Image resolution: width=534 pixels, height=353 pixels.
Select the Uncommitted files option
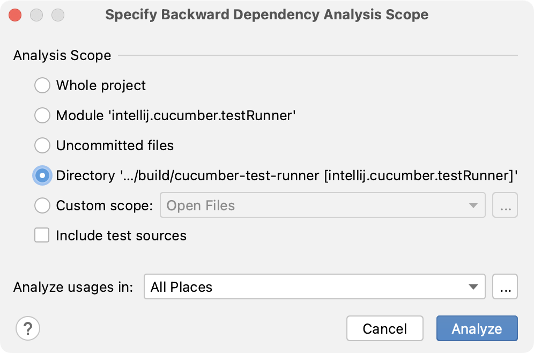[x=42, y=145]
